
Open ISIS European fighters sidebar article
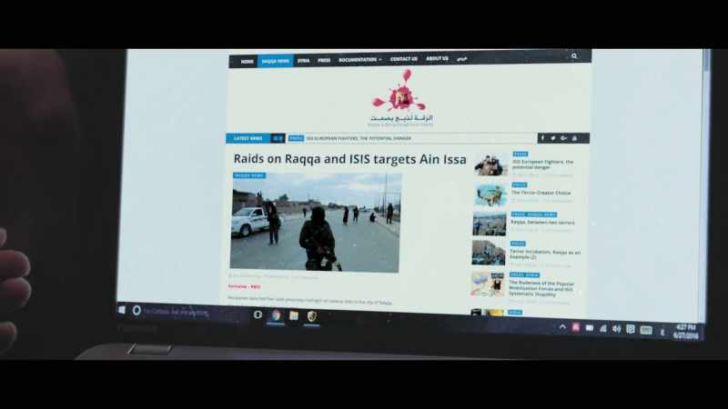point(542,165)
